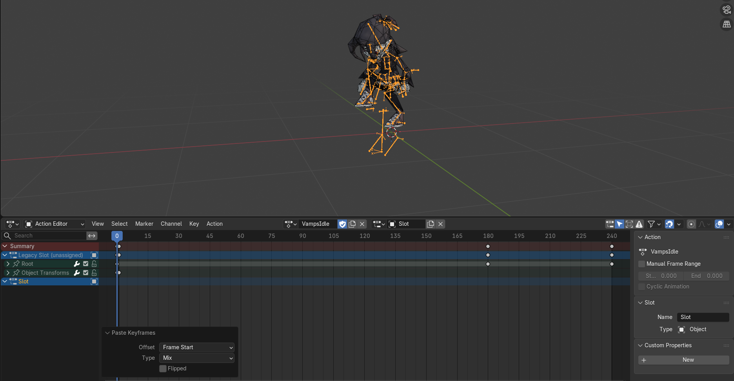Click the camera view icon in viewport
The width and height of the screenshot is (734, 381).
(727, 10)
